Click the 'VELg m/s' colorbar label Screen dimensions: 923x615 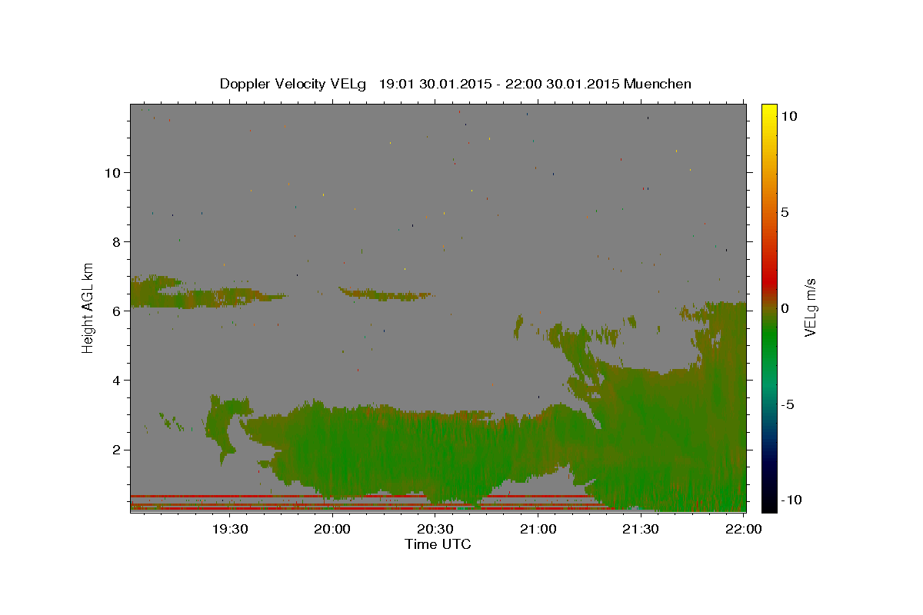pyautogui.click(x=810, y=307)
